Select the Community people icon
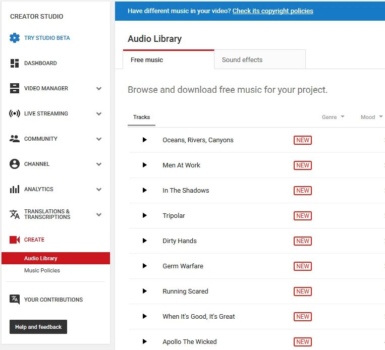Screen dimensions: 385x350 coord(15,139)
